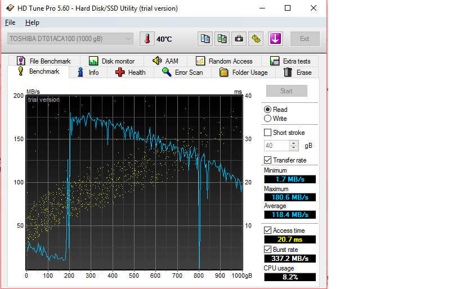Click the Maximum 180.6 MB/s value
The width and height of the screenshot is (461, 289).
coord(290,197)
